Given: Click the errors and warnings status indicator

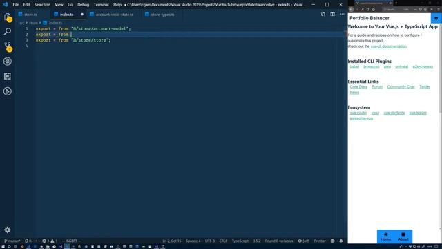Looking at the screenshot, I should coord(50,241).
